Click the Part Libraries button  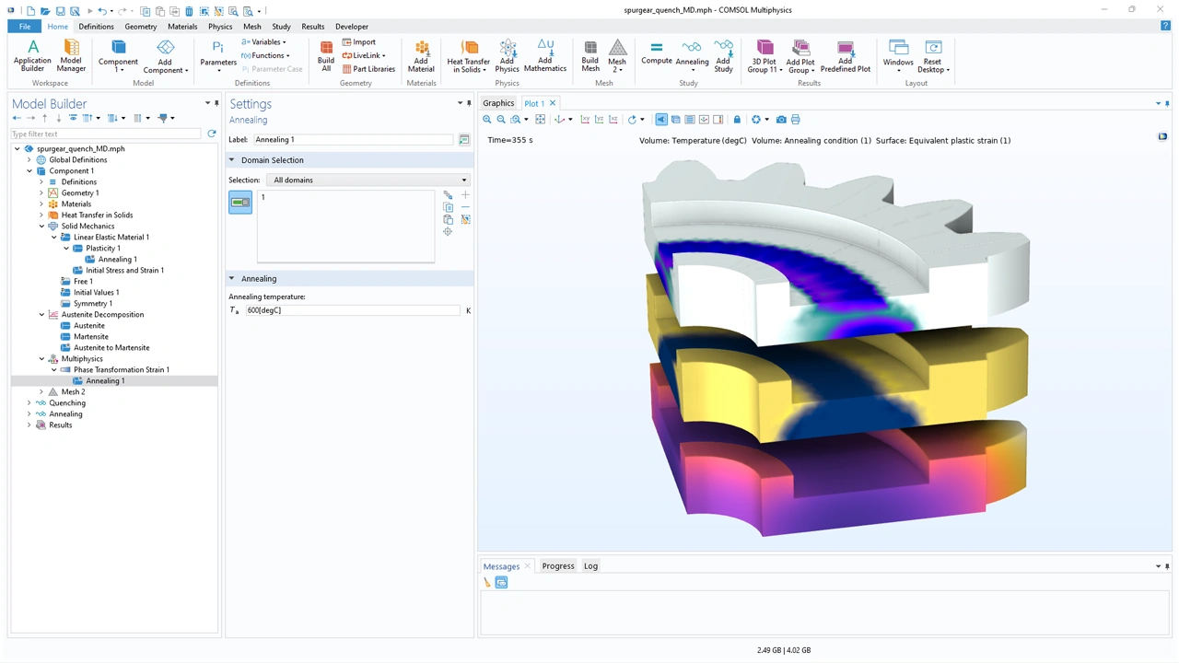click(x=368, y=69)
